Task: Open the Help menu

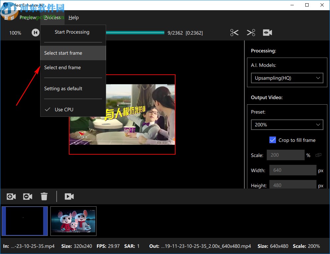Action: click(x=73, y=17)
